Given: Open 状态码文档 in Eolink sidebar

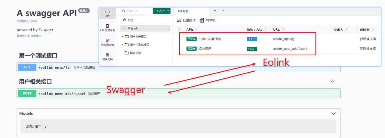Looking at the screenshot, I should click(x=107, y=42).
